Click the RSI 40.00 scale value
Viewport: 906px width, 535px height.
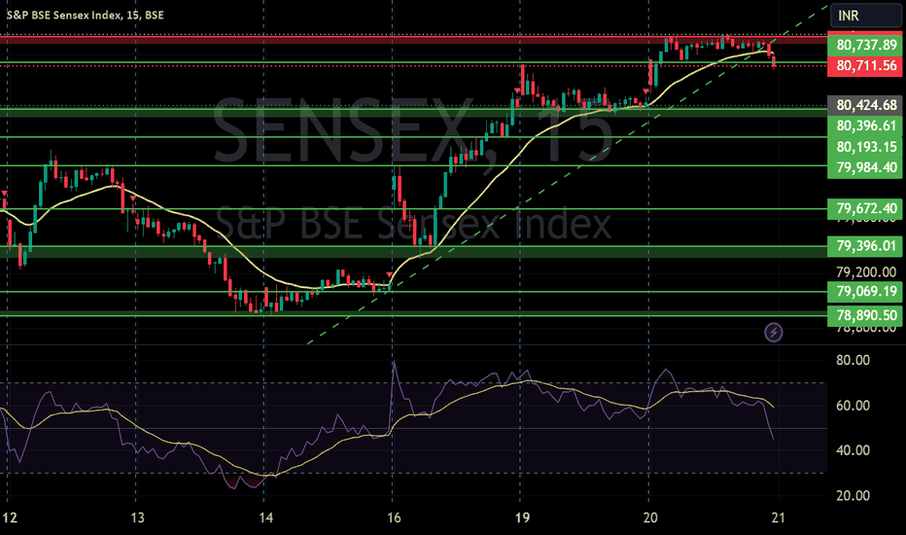pos(853,450)
